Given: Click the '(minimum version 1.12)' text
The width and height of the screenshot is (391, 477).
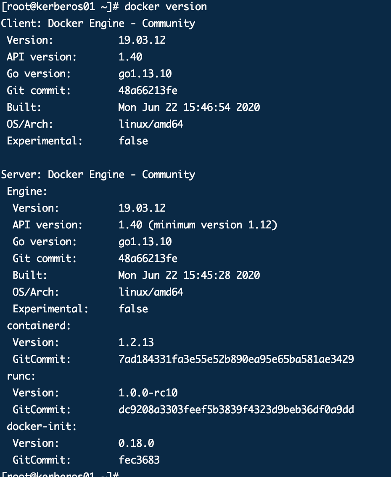Looking at the screenshot, I should tap(213, 225).
